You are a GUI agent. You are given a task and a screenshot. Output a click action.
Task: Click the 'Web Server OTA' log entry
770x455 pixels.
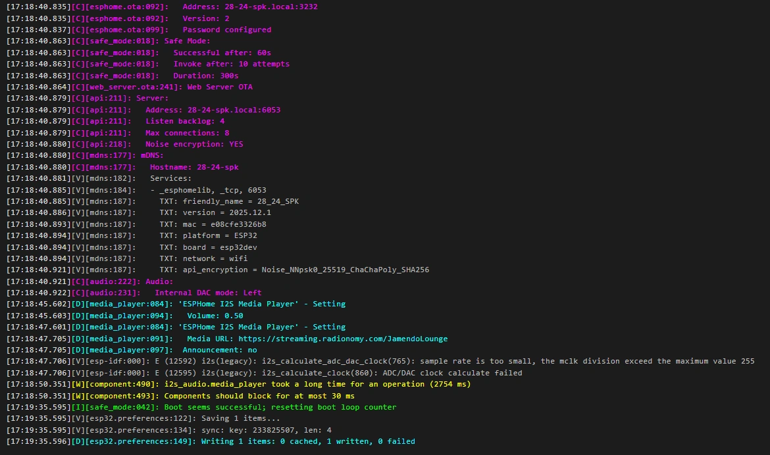[x=219, y=87]
